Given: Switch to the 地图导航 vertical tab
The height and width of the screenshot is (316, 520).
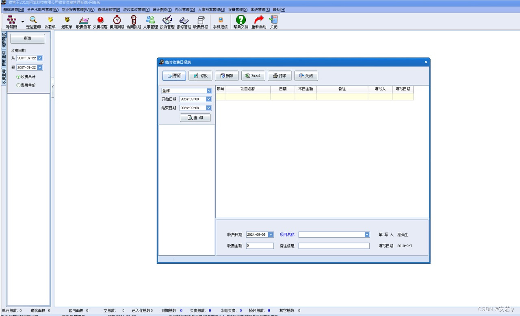Looking at the screenshot, I should 4,41.
